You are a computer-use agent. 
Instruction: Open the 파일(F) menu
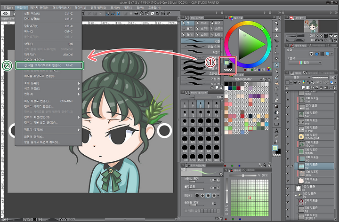point(8,8)
